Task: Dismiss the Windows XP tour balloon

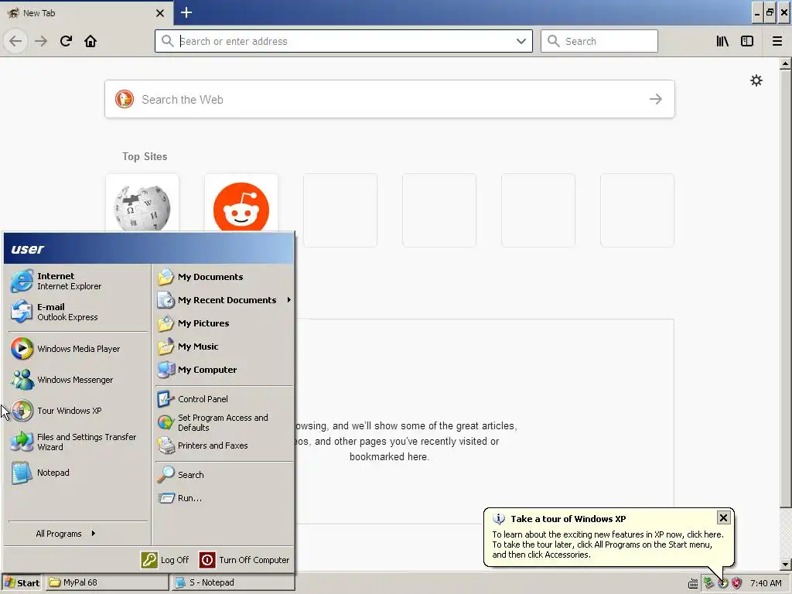Action: (723, 517)
